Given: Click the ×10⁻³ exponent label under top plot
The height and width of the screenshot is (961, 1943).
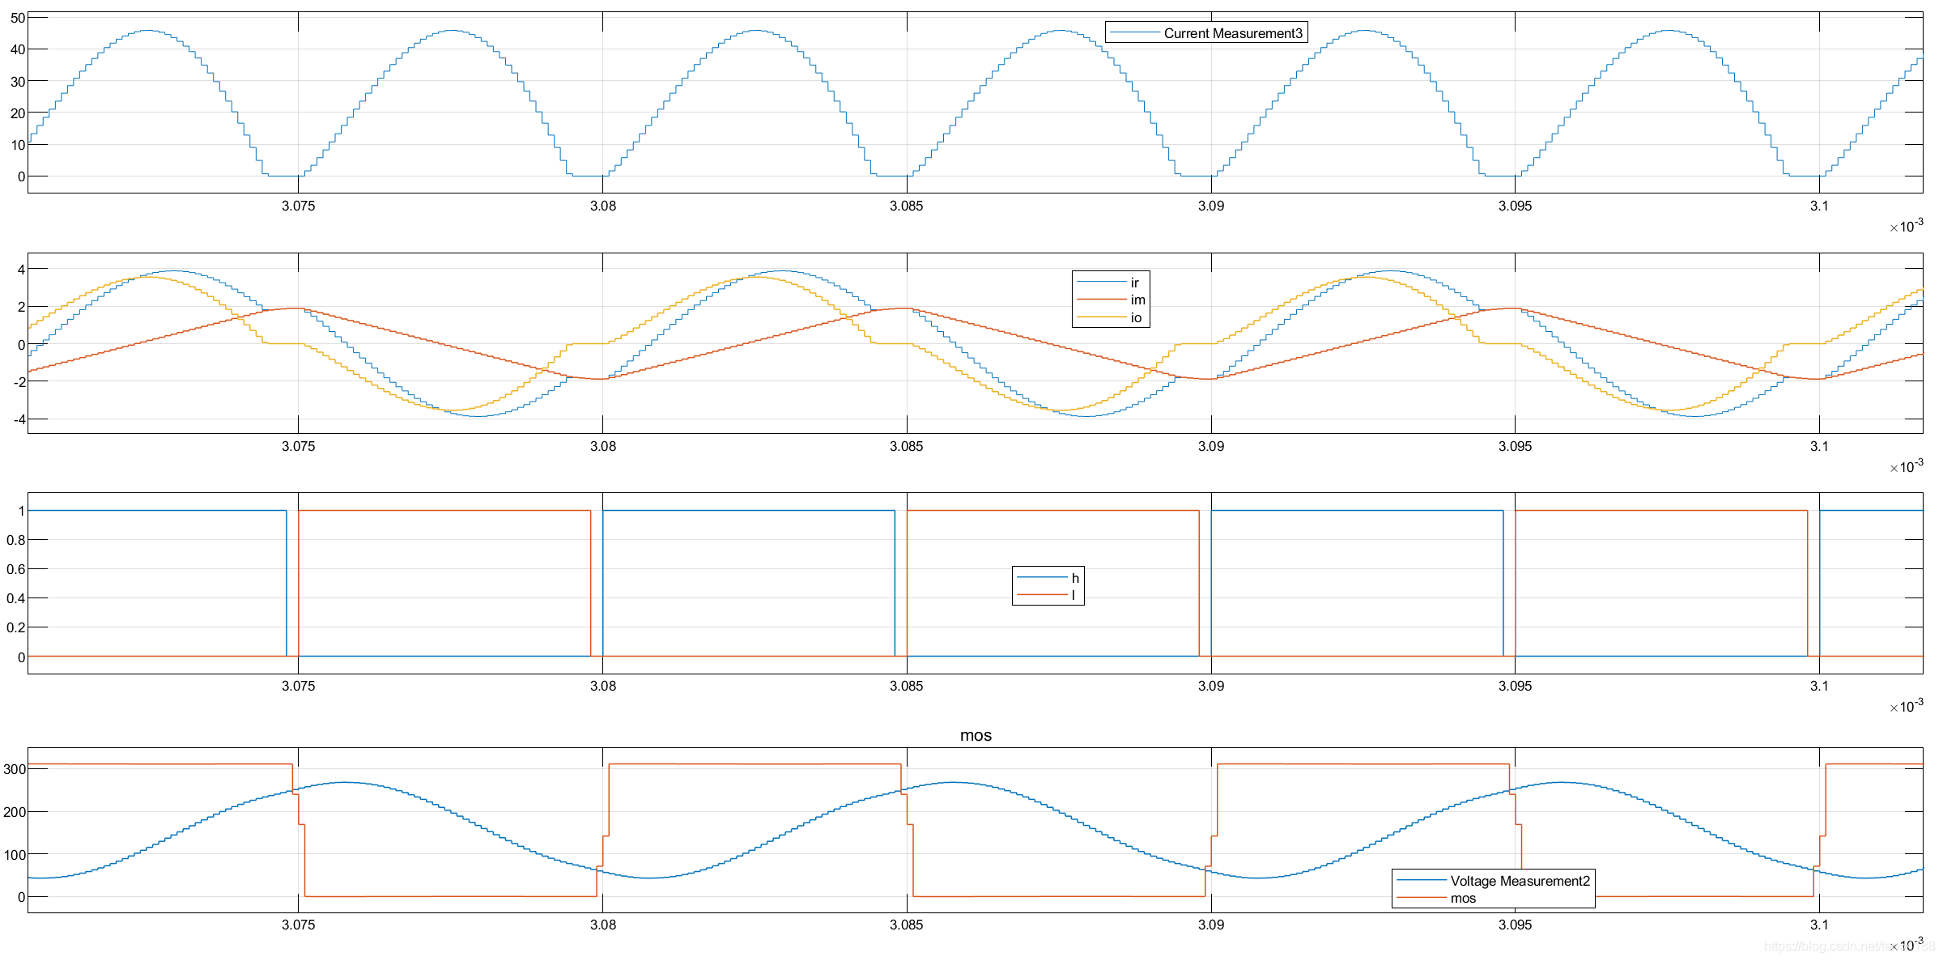Looking at the screenshot, I should 1907,226.
